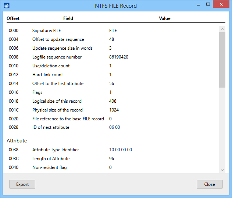
Task: Click Logfile sequence number value 86190420
Action: pos(119,57)
